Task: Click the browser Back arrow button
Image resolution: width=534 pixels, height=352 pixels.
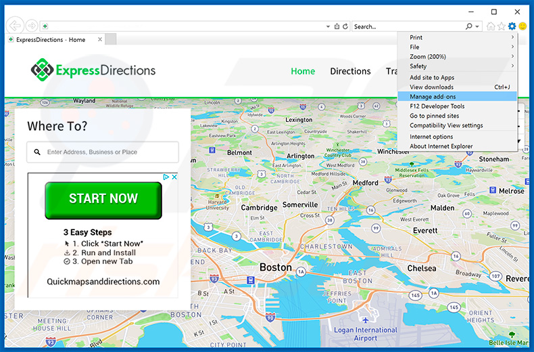Action: point(15,26)
